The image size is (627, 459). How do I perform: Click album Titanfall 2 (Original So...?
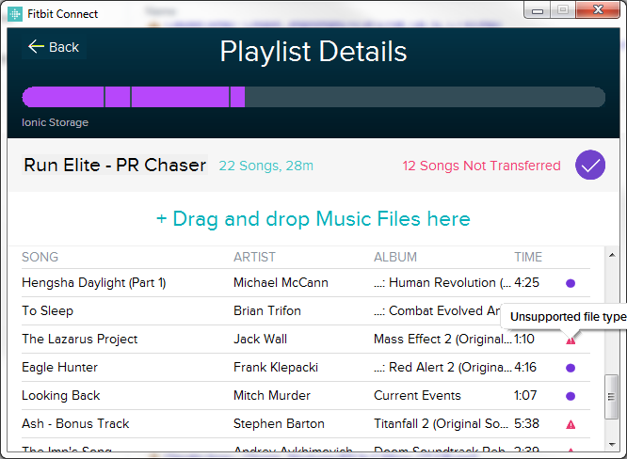tap(441, 423)
